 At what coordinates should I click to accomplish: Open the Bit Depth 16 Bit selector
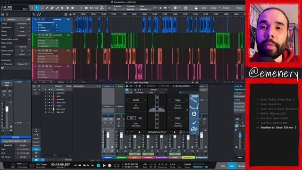pyautogui.click(x=136, y=100)
